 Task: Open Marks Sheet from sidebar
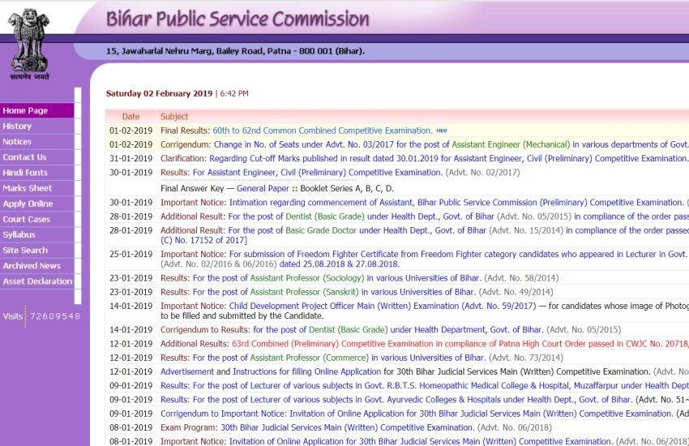coord(27,188)
